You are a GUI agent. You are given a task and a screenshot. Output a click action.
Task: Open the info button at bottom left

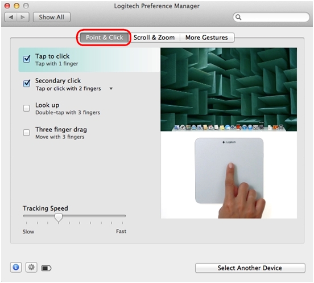[16, 268]
